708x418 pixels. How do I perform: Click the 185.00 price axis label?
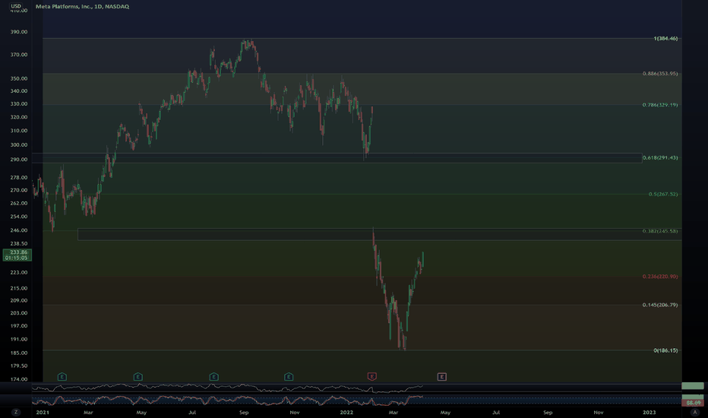(19, 353)
